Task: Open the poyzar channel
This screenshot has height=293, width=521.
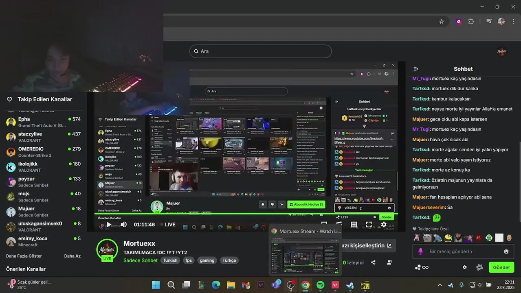Action: [44, 182]
